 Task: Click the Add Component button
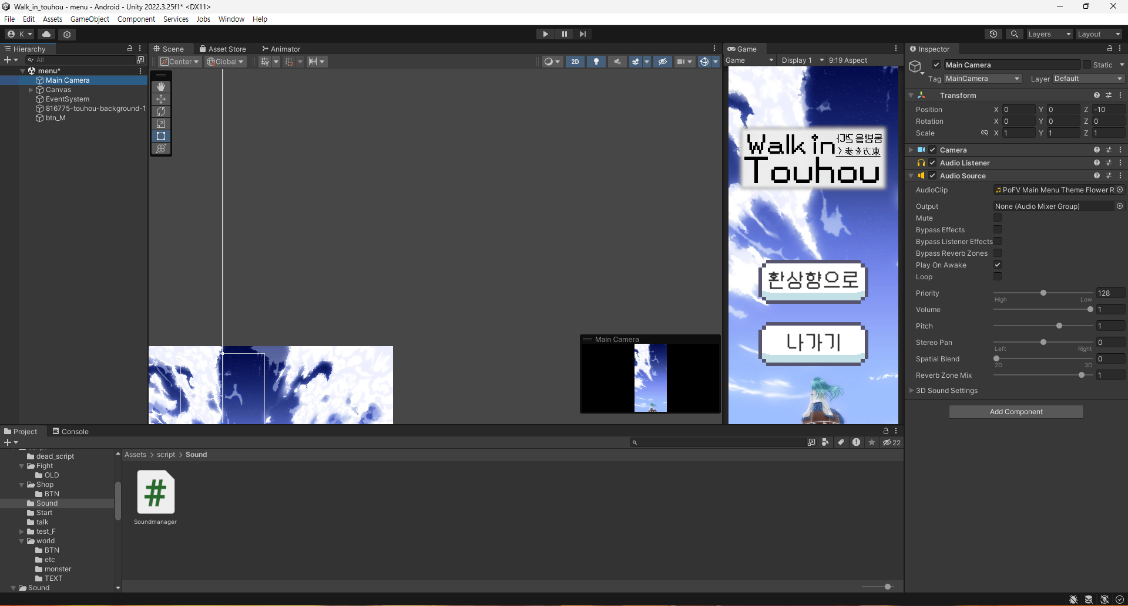coord(1016,412)
